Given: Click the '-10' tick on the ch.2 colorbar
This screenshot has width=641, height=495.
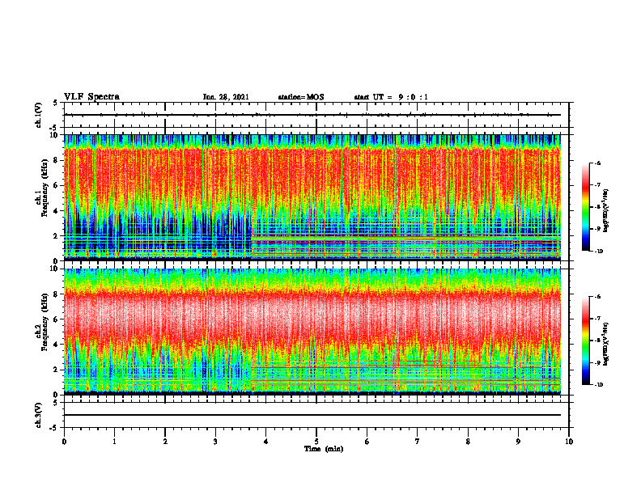Looking at the screenshot, I should click(599, 385).
